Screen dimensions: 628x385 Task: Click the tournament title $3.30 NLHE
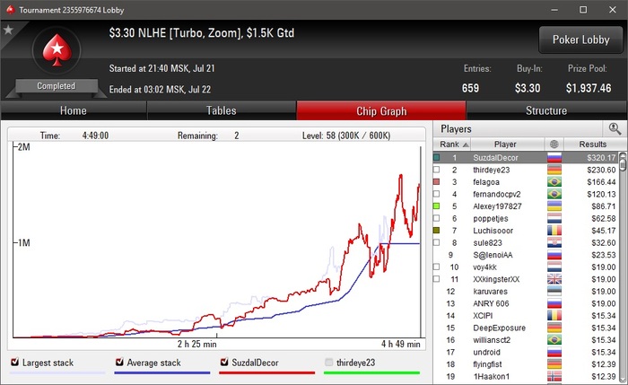coord(202,33)
